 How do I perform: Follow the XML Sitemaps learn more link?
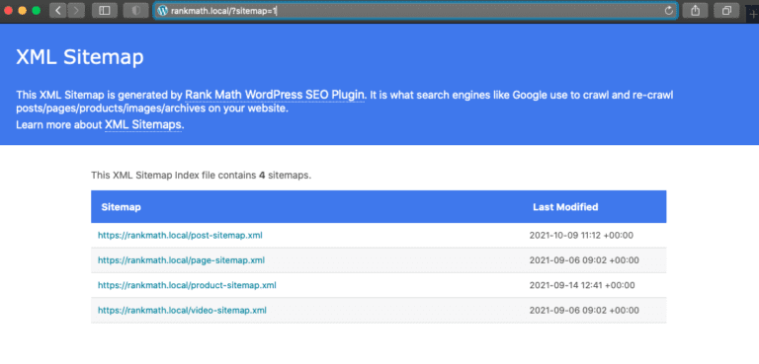click(x=143, y=124)
